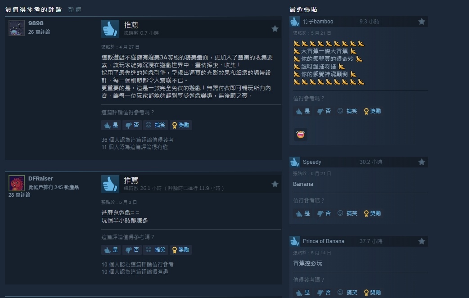The height and width of the screenshot is (298, 469).
Task: Vote 是 (yes) on 9898's review
Action: tap(111, 125)
